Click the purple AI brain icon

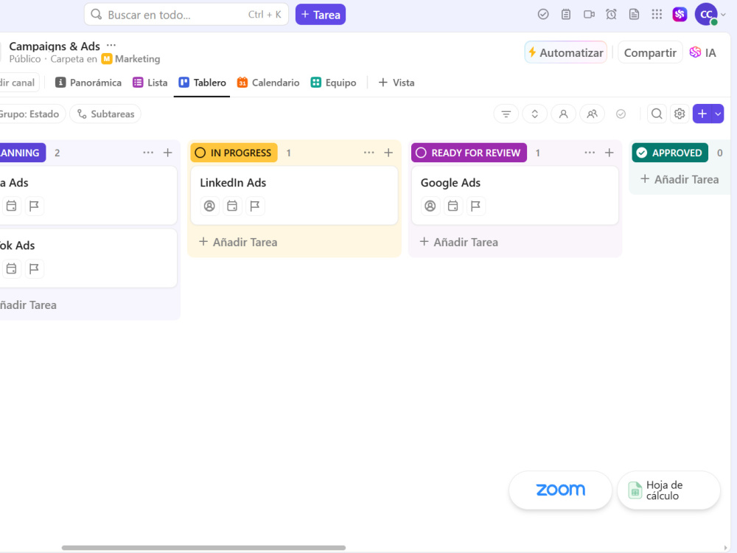(x=680, y=15)
